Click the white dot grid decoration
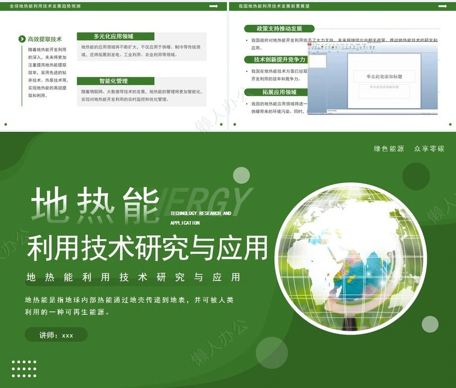The image size is (456, 388). click(x=24, y=369)
